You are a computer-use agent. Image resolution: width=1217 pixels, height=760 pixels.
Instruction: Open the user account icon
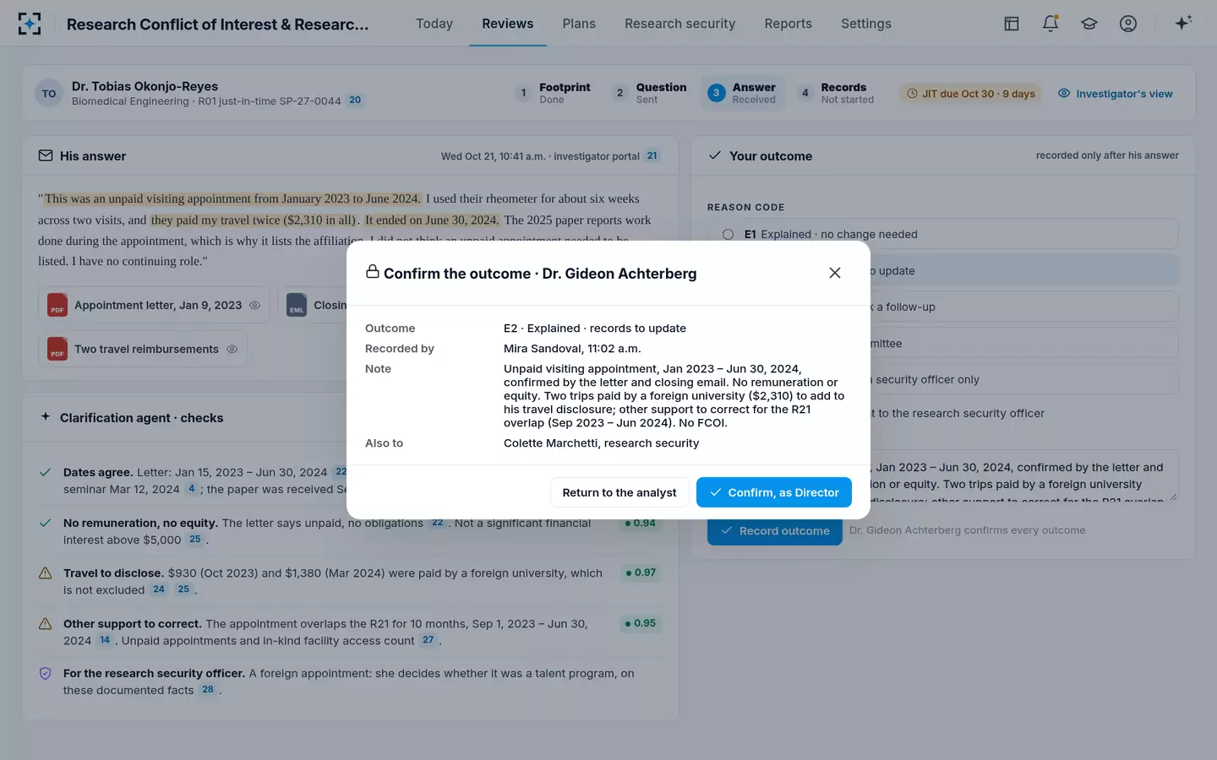pos(1128,24)
